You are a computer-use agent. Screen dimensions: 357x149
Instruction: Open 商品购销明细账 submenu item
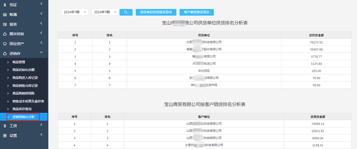coord(24,94)
